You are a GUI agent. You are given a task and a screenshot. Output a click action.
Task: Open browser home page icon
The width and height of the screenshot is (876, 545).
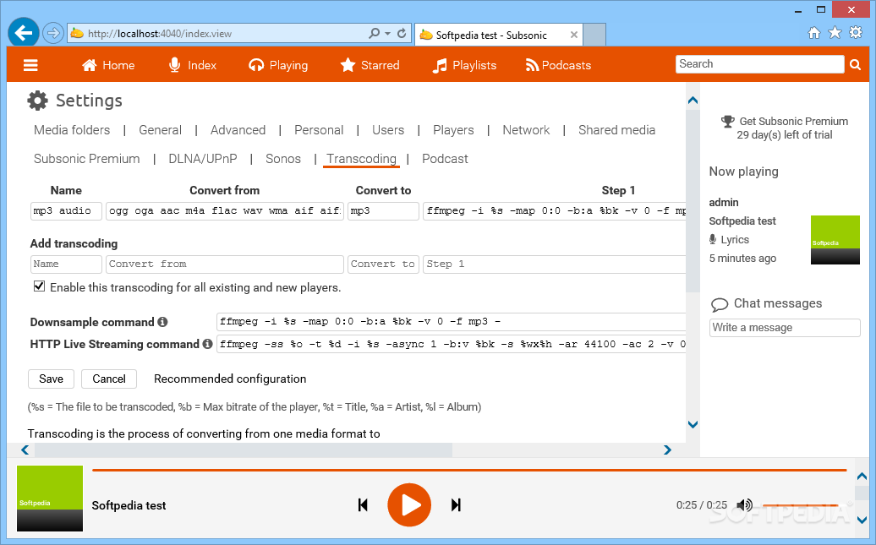click(814, 33)
